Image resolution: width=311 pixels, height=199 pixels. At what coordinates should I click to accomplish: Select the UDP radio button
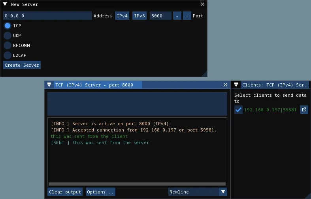[x=8, y=36]
